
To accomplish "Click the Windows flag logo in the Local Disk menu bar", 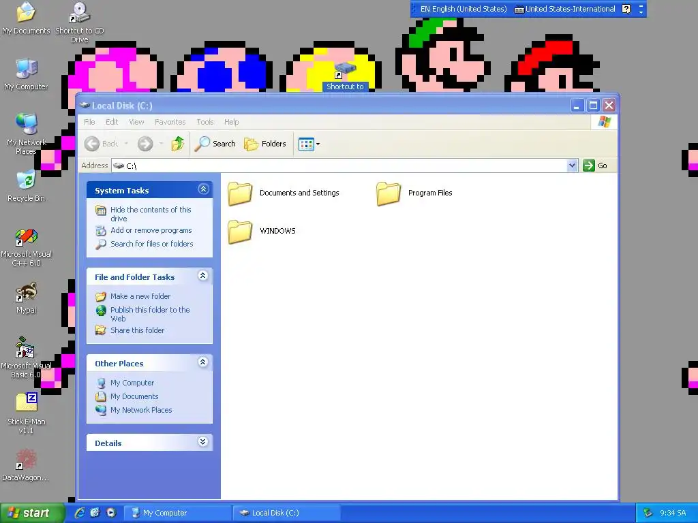I will [605, 122].
